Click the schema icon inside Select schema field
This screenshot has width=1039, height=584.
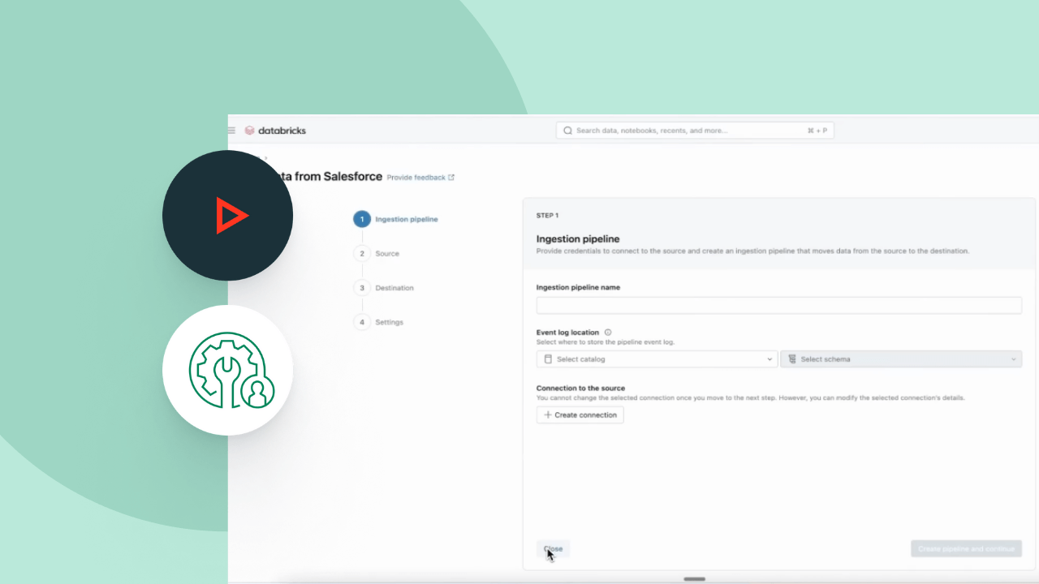click(791, 359)
